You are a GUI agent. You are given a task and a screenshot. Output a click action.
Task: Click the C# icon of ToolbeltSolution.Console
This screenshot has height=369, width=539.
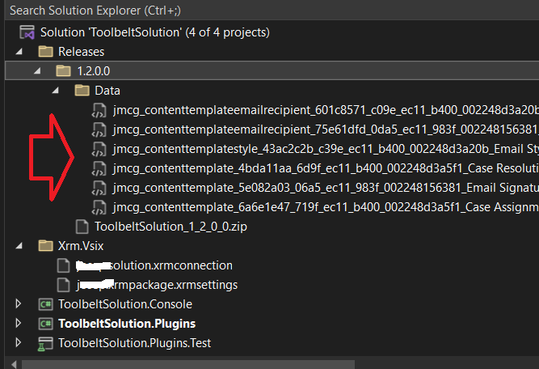click(x=45, y=304)
